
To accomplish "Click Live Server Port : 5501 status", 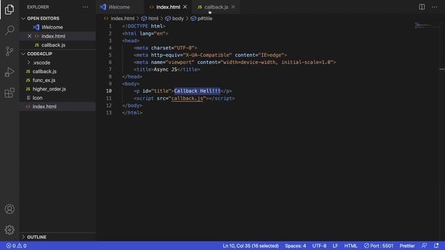I will click(379, 246).
